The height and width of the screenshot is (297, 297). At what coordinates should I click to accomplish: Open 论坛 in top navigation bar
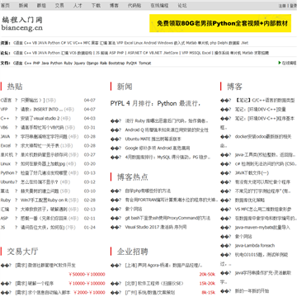[182, 5]
